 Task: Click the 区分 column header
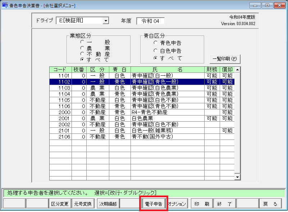tap(98, 70)
